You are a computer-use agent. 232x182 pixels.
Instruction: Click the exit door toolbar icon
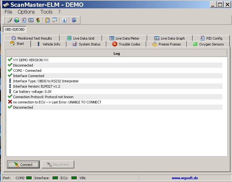[x=74, y=20]
